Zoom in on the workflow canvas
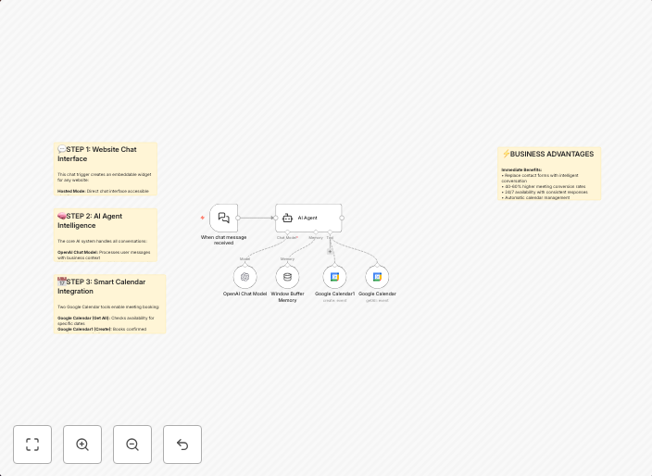 [82, 445]
